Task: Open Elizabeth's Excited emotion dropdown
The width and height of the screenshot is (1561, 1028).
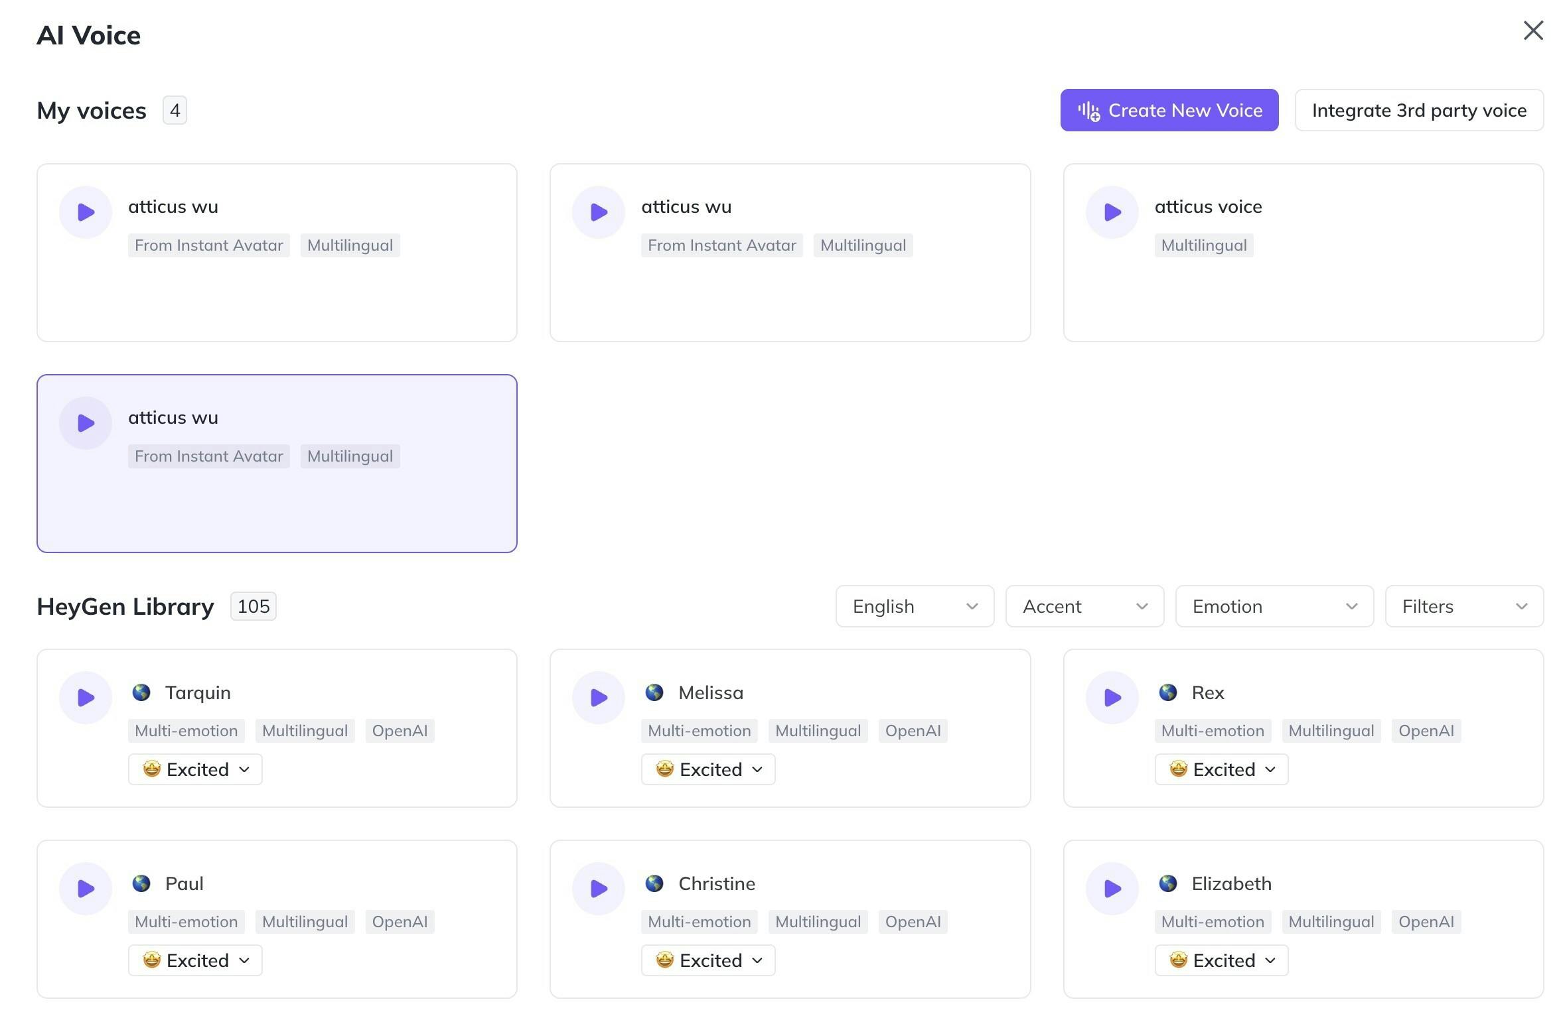Action: tap(1221, 960)
